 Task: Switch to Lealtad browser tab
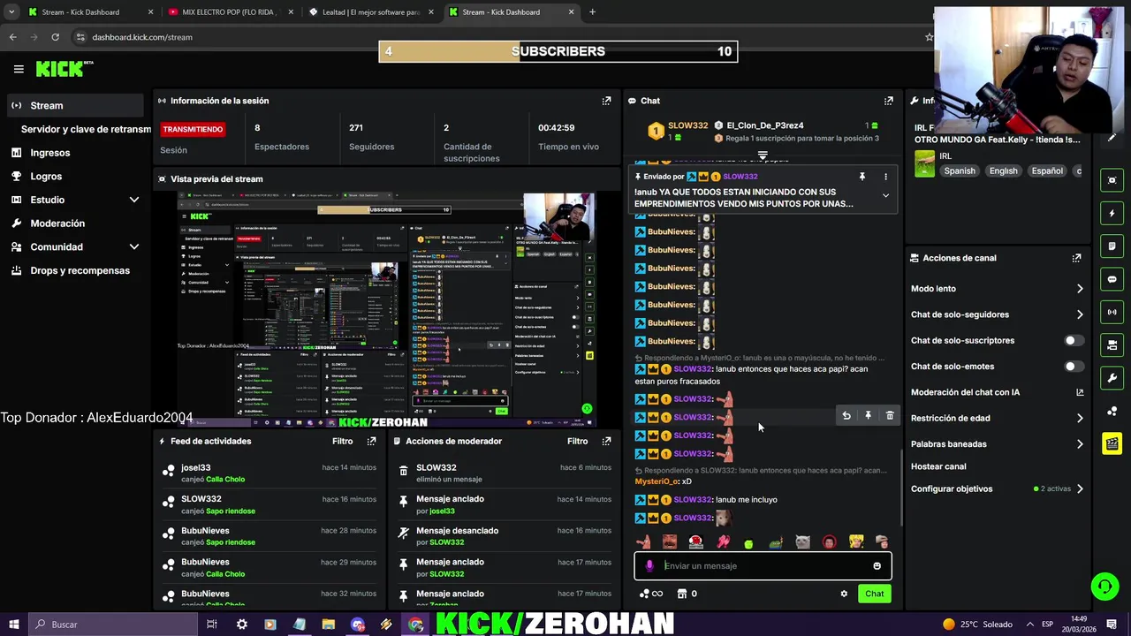tap(370, 12)
